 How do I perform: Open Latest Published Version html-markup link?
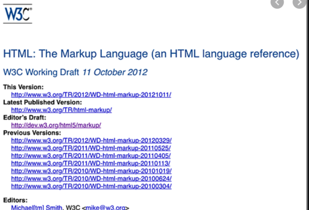click(61, 110)
